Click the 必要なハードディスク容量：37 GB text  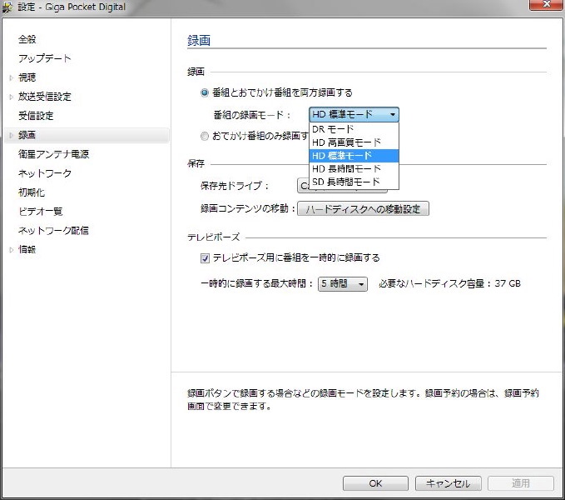(x=449, y=284)
